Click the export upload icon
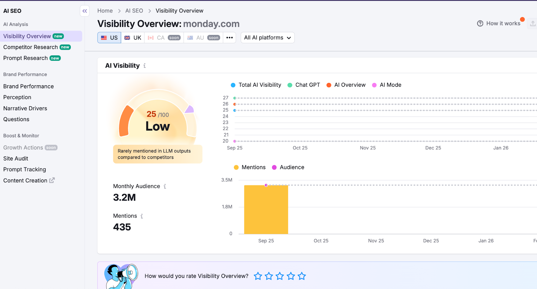Viewport: 537px width, 289px height. 533,23
